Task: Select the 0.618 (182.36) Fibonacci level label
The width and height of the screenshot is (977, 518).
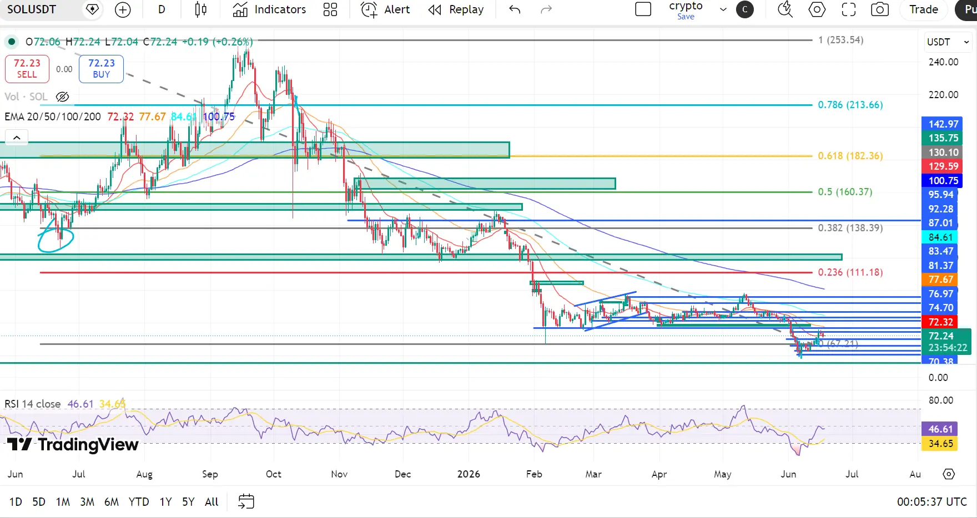Action: coord(850,156)
